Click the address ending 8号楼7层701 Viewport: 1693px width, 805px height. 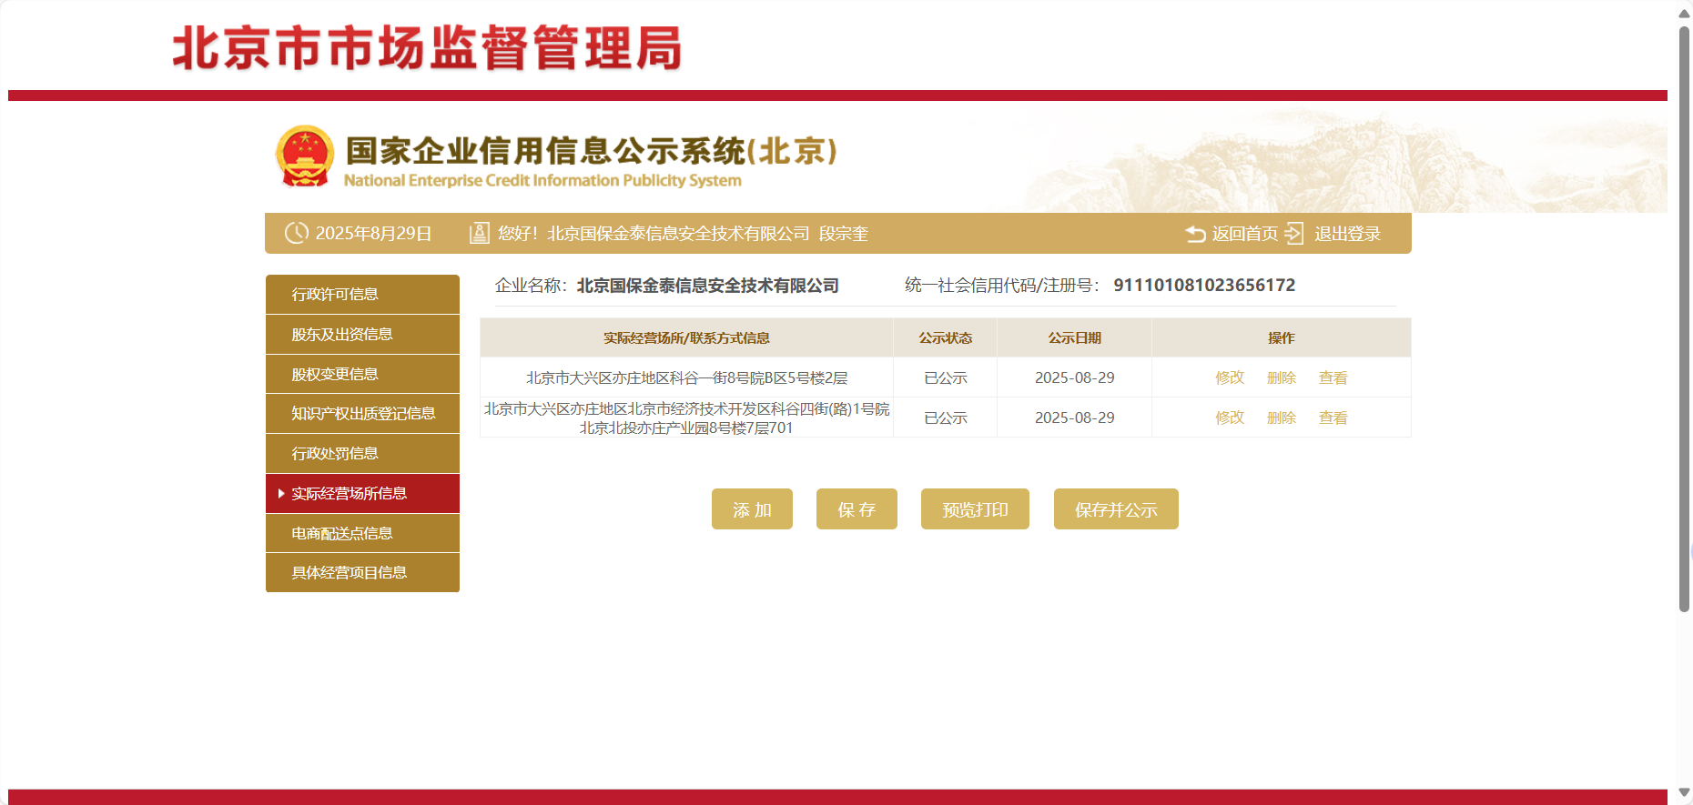point(686,418)
